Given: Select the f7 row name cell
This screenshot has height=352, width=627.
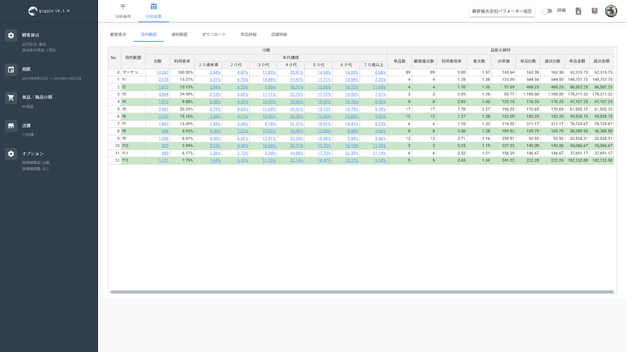Looking at the screenshot, I should click(133, 124).
